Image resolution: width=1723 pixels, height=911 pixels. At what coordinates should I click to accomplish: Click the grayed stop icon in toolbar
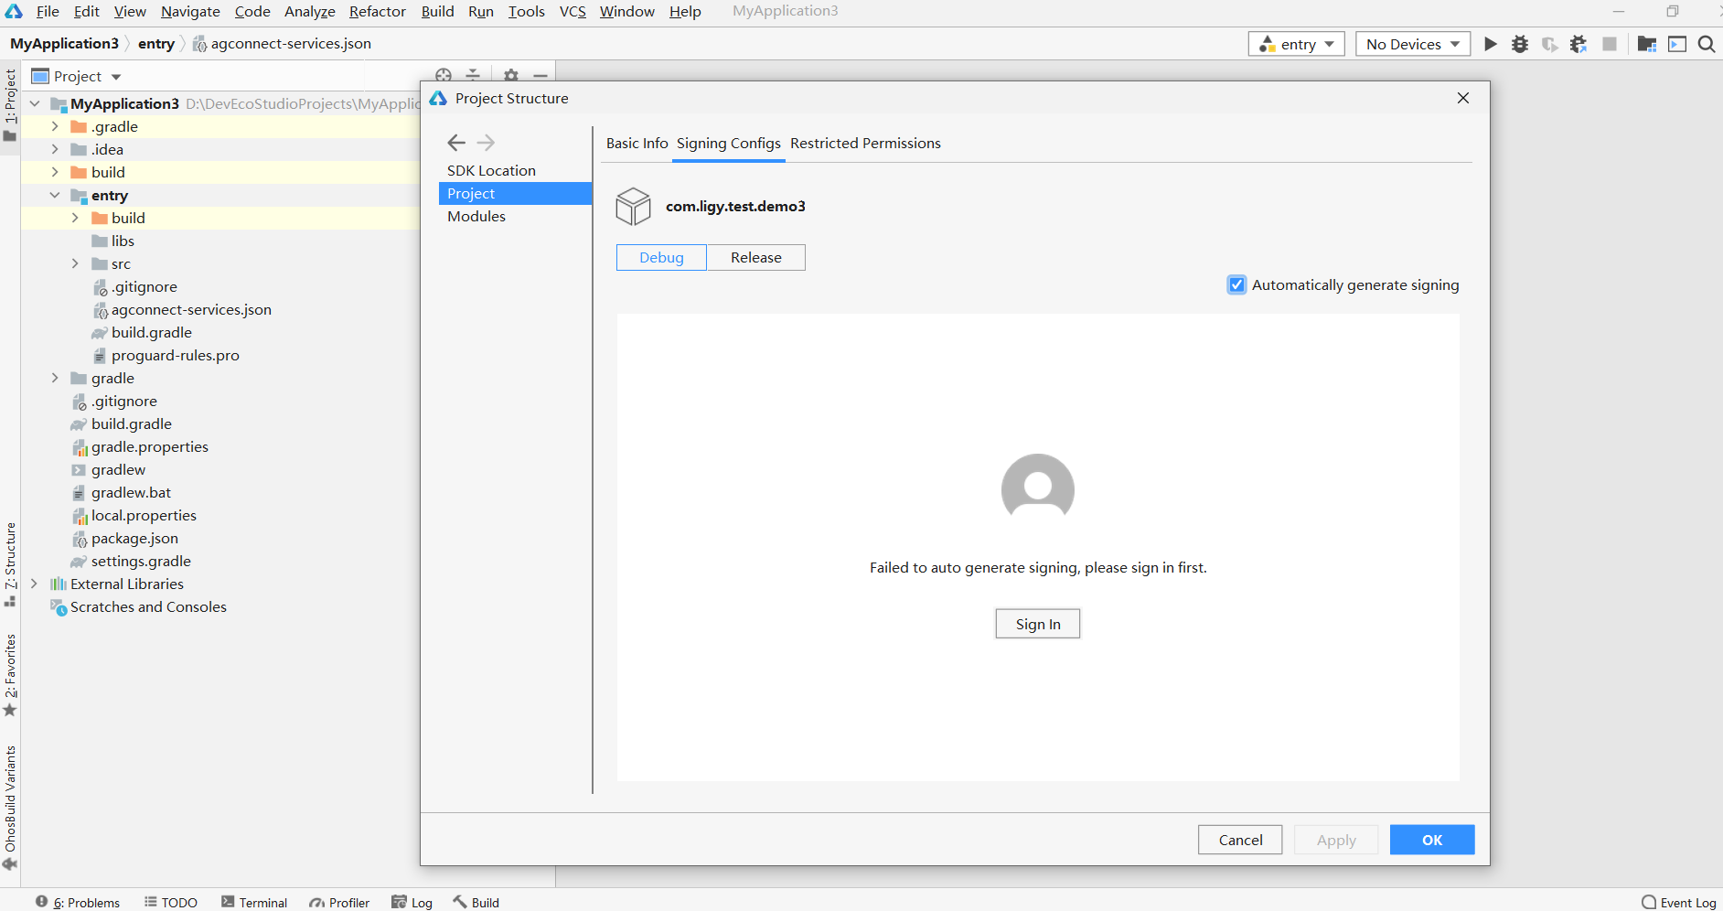pos(1610,44)
